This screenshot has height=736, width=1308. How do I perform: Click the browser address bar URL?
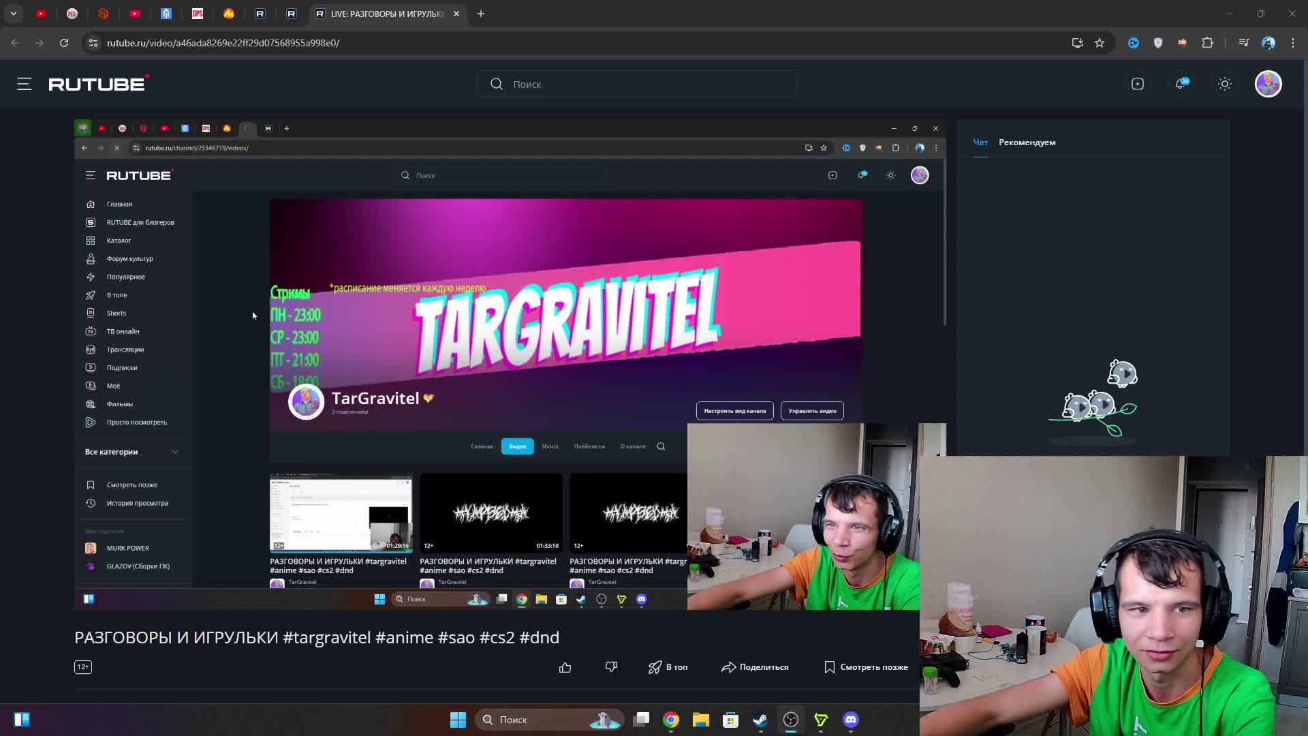(x=223, y=43)
